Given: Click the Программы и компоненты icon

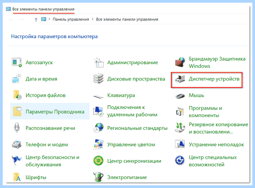Looking at the screenshot, I should pos(180,112).
